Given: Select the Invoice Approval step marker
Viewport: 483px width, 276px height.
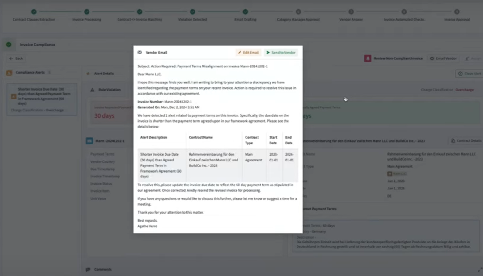Looking at the screenshot, I should pos(457,12).
